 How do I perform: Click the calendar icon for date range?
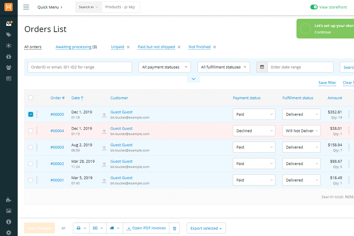(x=262, y=67)
